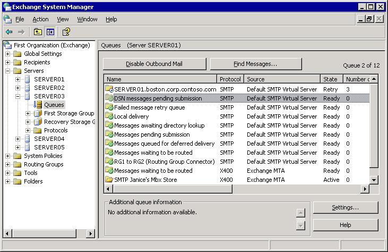Click the Forward arrow toolbar icon
Image resolution: width=388 pixels, height=252 pixels.
coord(21,32)
